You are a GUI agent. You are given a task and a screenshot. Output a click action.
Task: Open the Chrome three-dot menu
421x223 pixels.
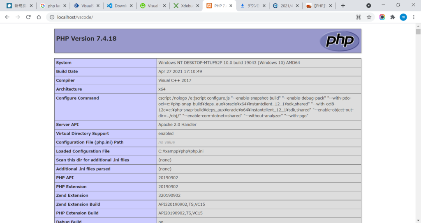(x=414, y=17)
